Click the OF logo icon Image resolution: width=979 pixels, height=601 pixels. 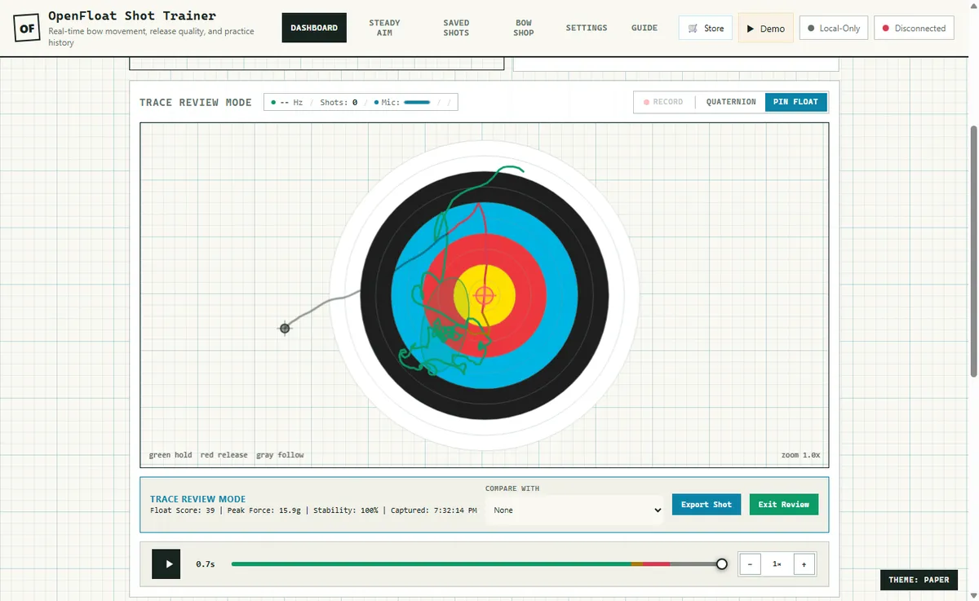pos(27,29)
